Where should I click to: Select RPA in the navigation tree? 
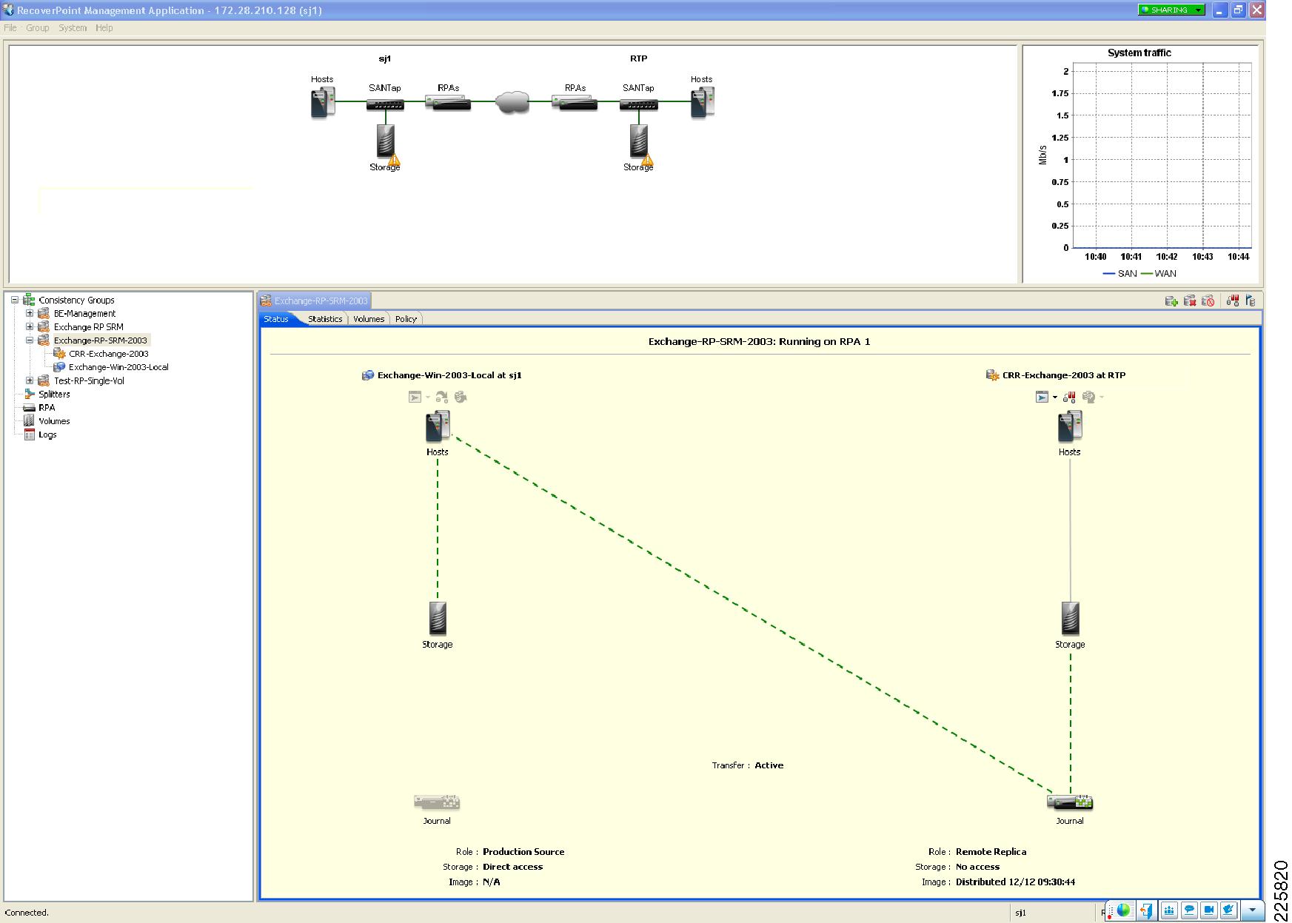tap(47, 408)
